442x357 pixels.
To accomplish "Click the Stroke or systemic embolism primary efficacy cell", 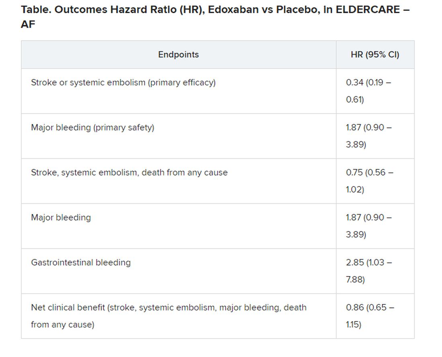I will coord(123,82).
